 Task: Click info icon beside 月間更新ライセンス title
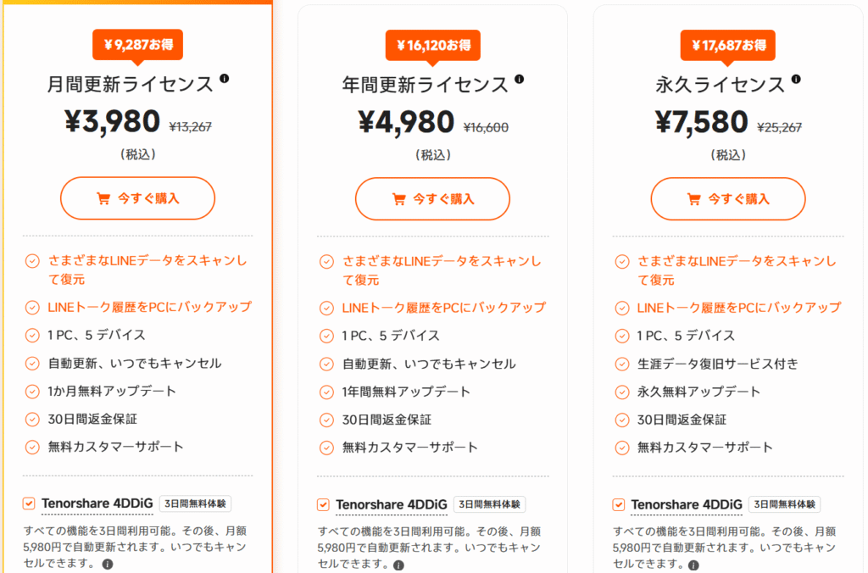pyautogui.click(x=225, y=79)
